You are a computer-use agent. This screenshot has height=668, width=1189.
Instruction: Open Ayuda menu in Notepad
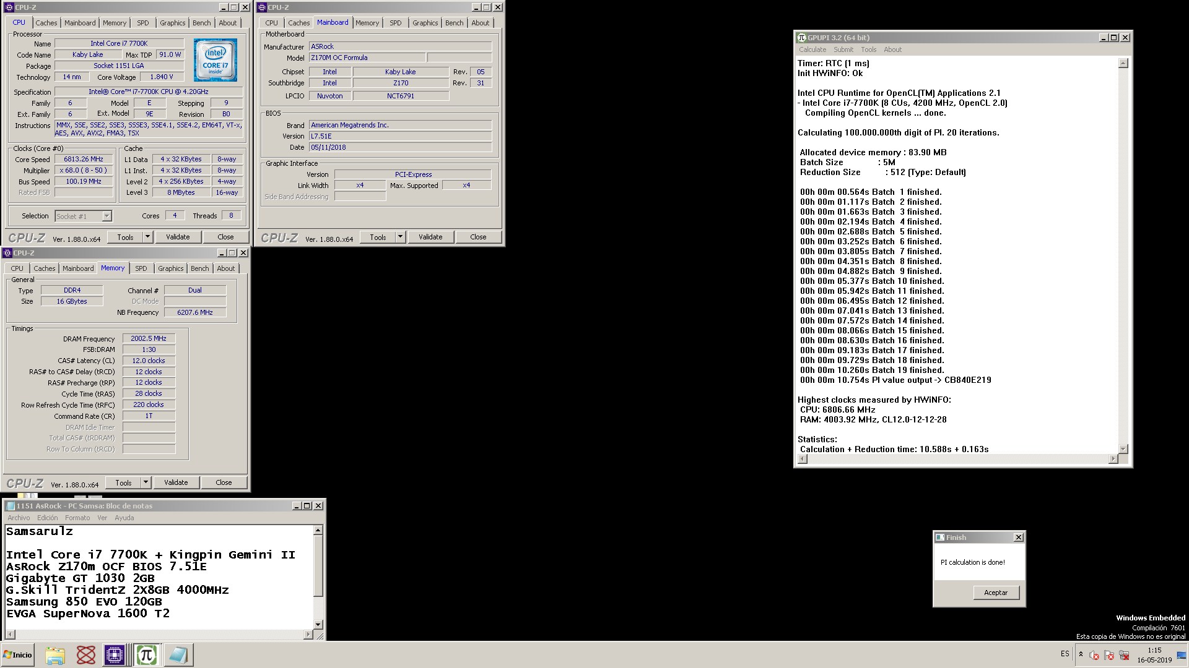pyautogui.click(x=124, y=518)
